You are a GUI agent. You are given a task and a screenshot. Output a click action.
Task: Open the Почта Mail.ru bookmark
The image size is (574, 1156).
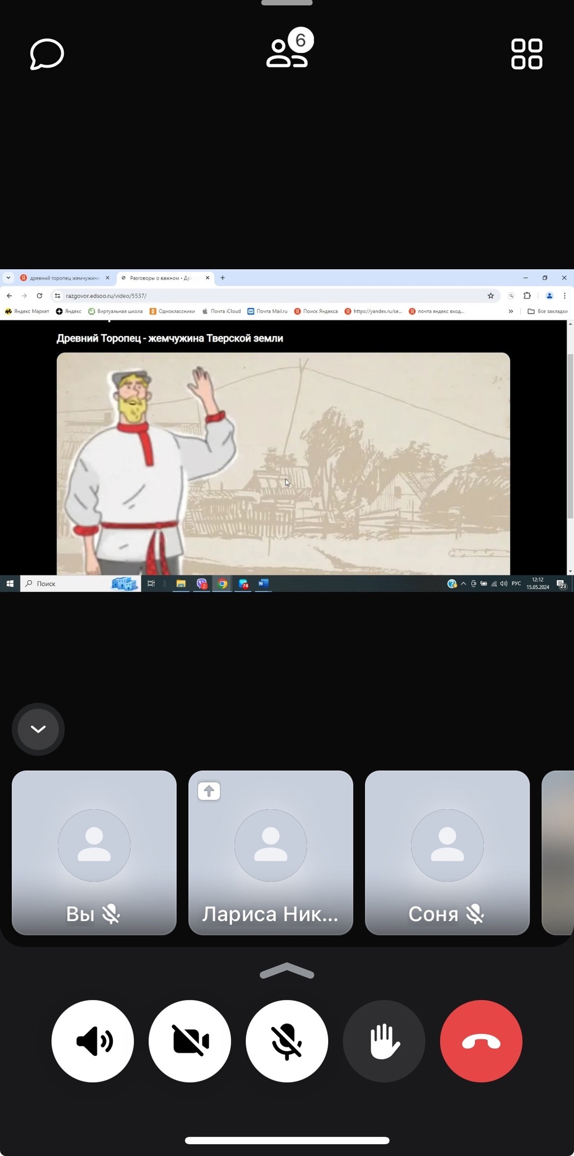pos(267,311)
